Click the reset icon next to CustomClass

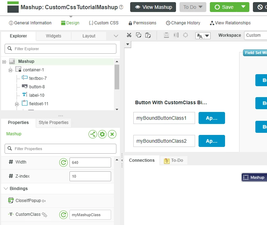tap(63, 215)
